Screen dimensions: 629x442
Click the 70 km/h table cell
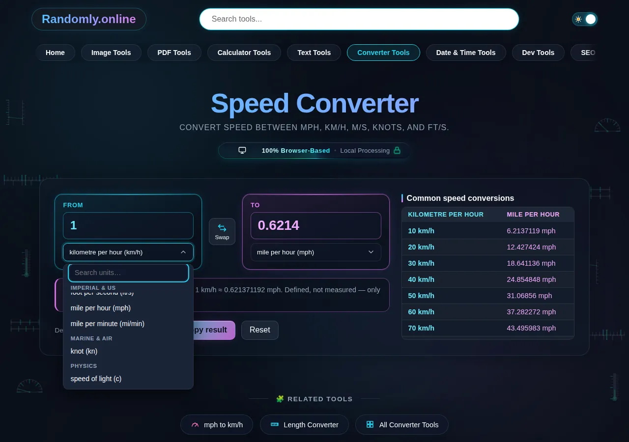pos(421,328)
